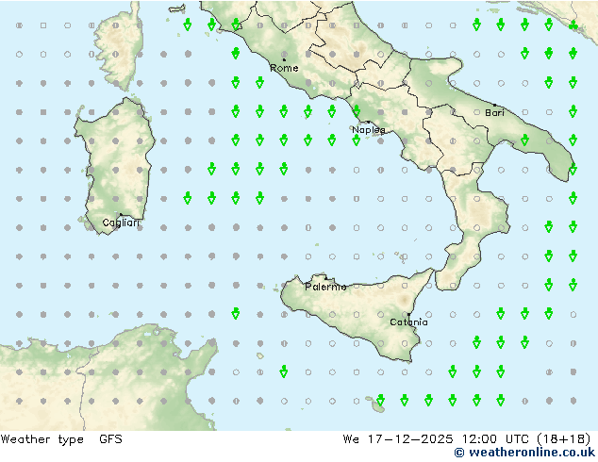Click the black city dot marking Rome
The width and height of the screenshot is (598, 462).
(284, 59)
